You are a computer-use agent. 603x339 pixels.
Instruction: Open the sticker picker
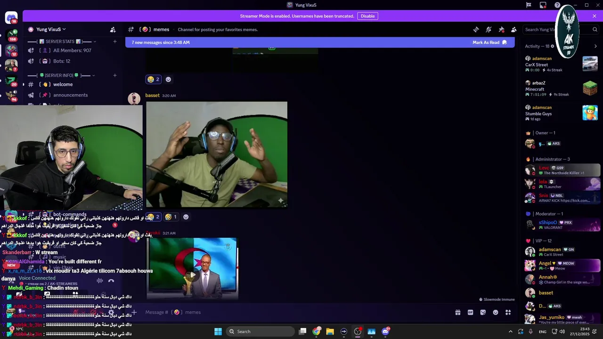(483, 312)
